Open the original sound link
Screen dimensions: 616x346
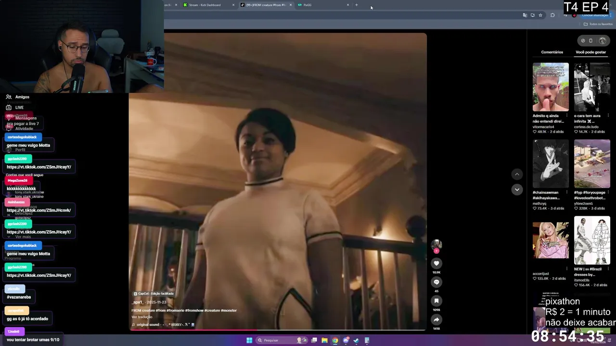pyautogui.click(x=164, y=325)
